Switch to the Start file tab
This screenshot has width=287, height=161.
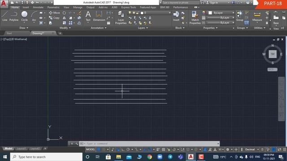click(x=9, y=33)
